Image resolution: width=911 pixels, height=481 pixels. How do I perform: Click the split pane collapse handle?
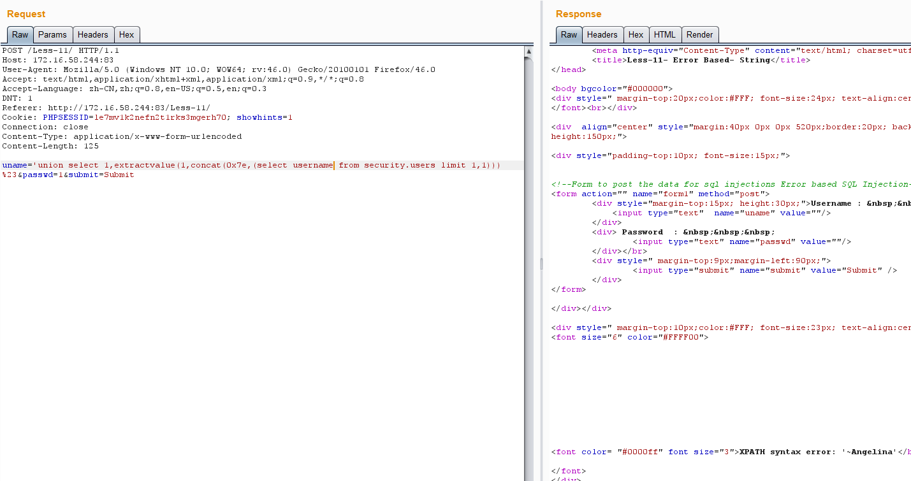coord(541,263)
